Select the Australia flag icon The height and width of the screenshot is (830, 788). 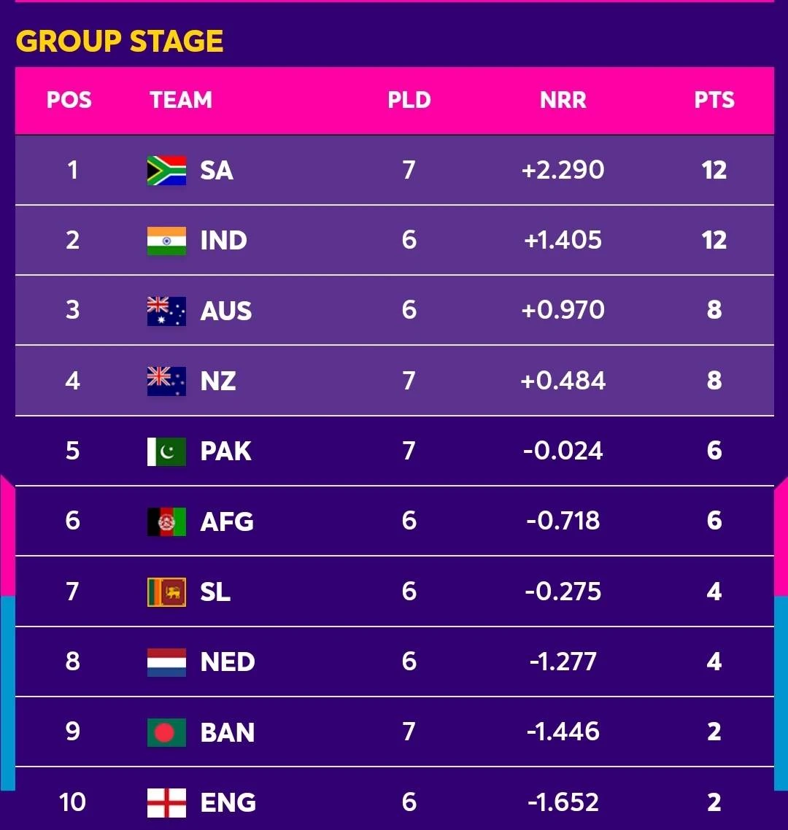(166, 311)
